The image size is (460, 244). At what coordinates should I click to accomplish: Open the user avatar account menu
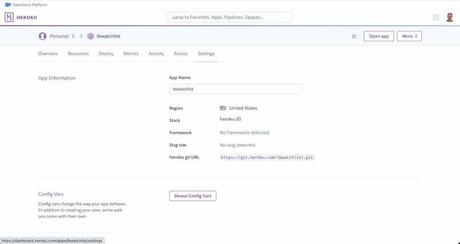449,17
